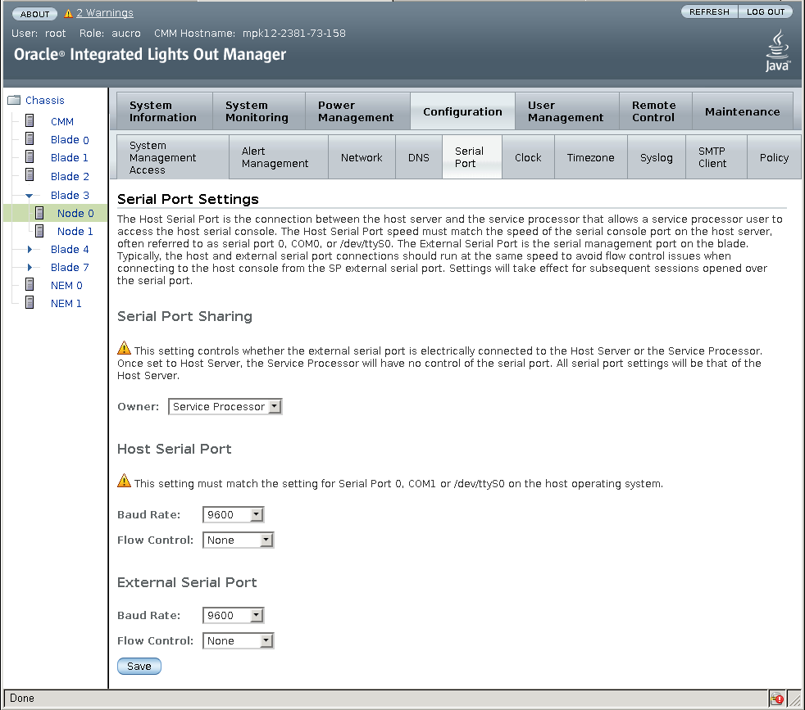This screenshot has height=710, width=805.
Task: Open the Alert Management sub-tab
Action: [x=278, y=157]
